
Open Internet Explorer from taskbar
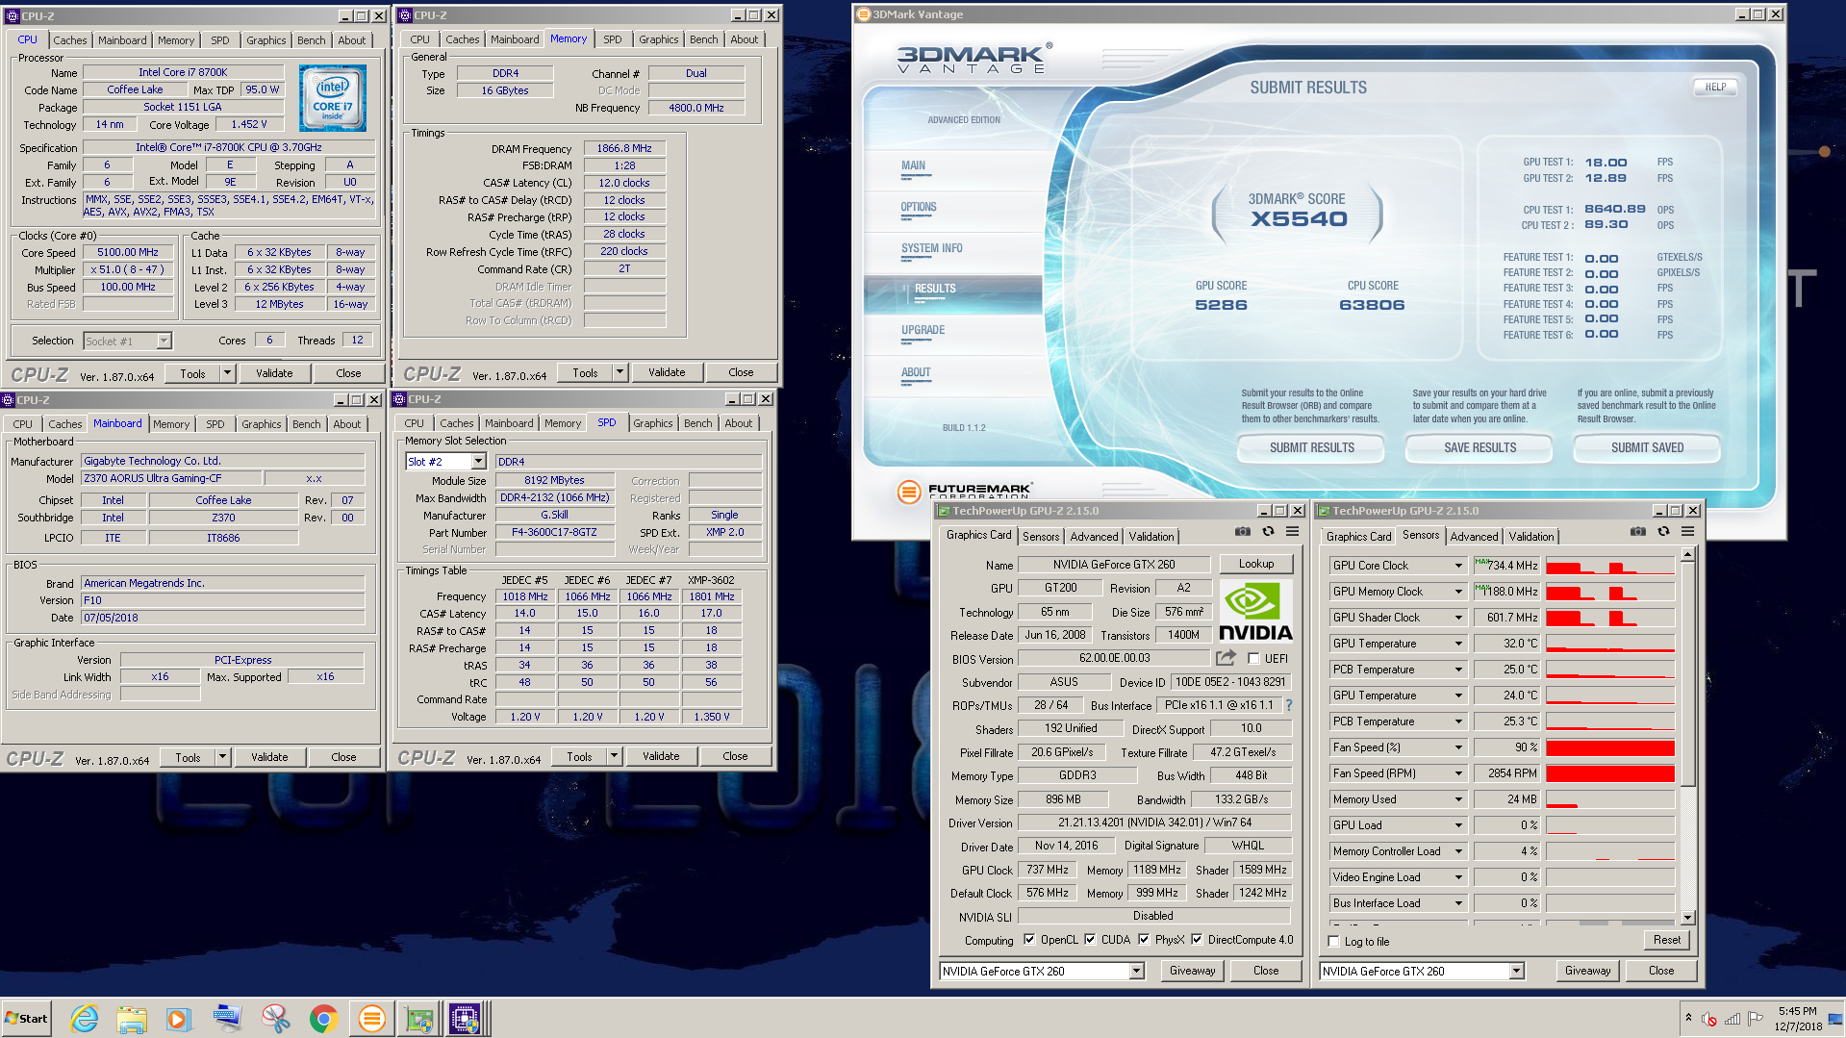click(85, 1019)
